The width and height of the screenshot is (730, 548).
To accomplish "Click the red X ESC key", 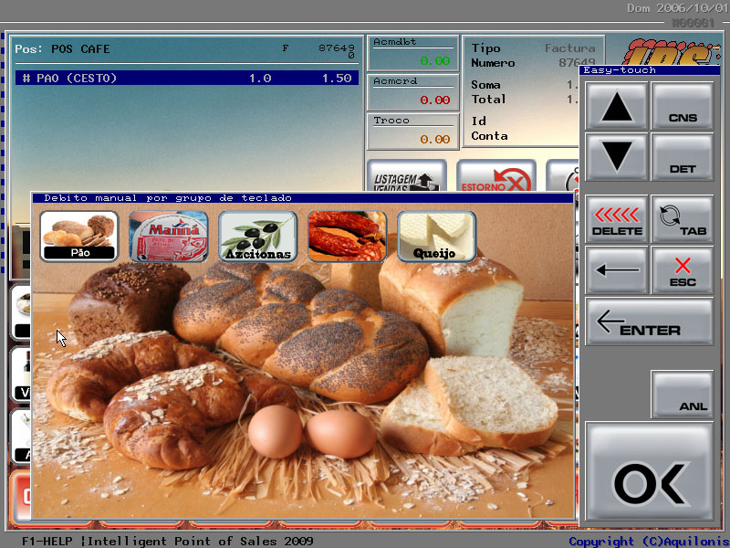I will pyautogui.click(x=682, y=270).
